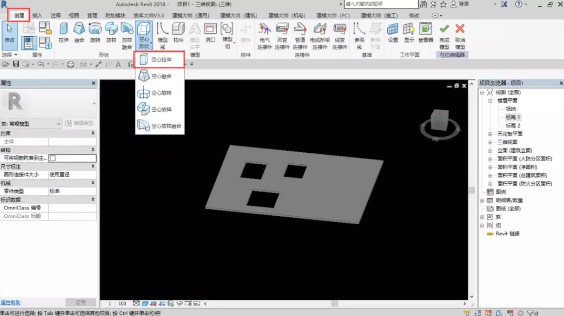
Task: Expand the 天花板平面 tree node
Action: point(490,134)
